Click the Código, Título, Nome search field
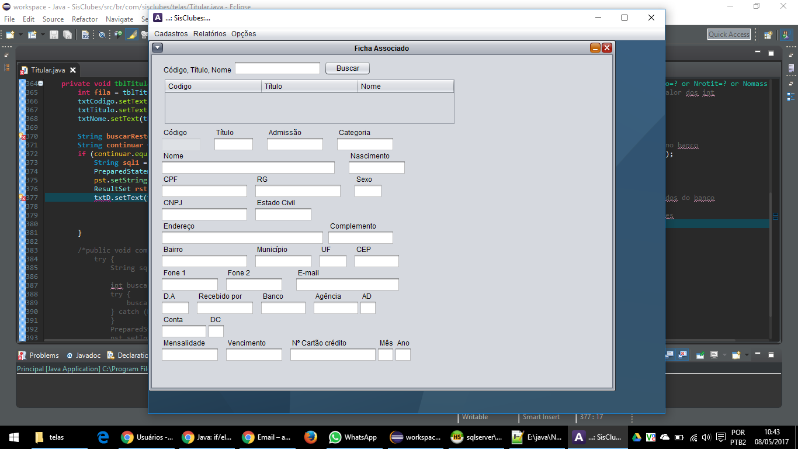 pos(277,68)
